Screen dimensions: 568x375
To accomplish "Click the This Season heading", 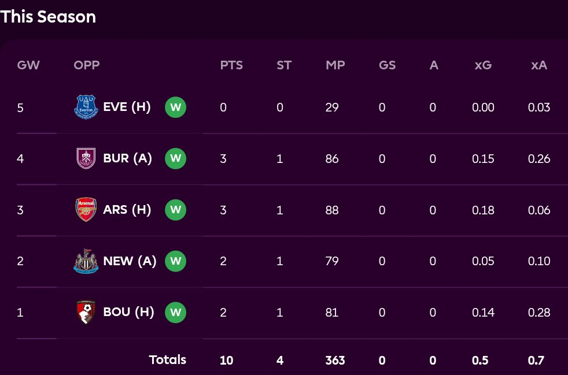I will click(x=48, y=17).
